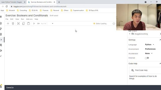The image size is (161, 90).
Task: Open the Superannuation bookmarks folder
Action: pos(77,10)
